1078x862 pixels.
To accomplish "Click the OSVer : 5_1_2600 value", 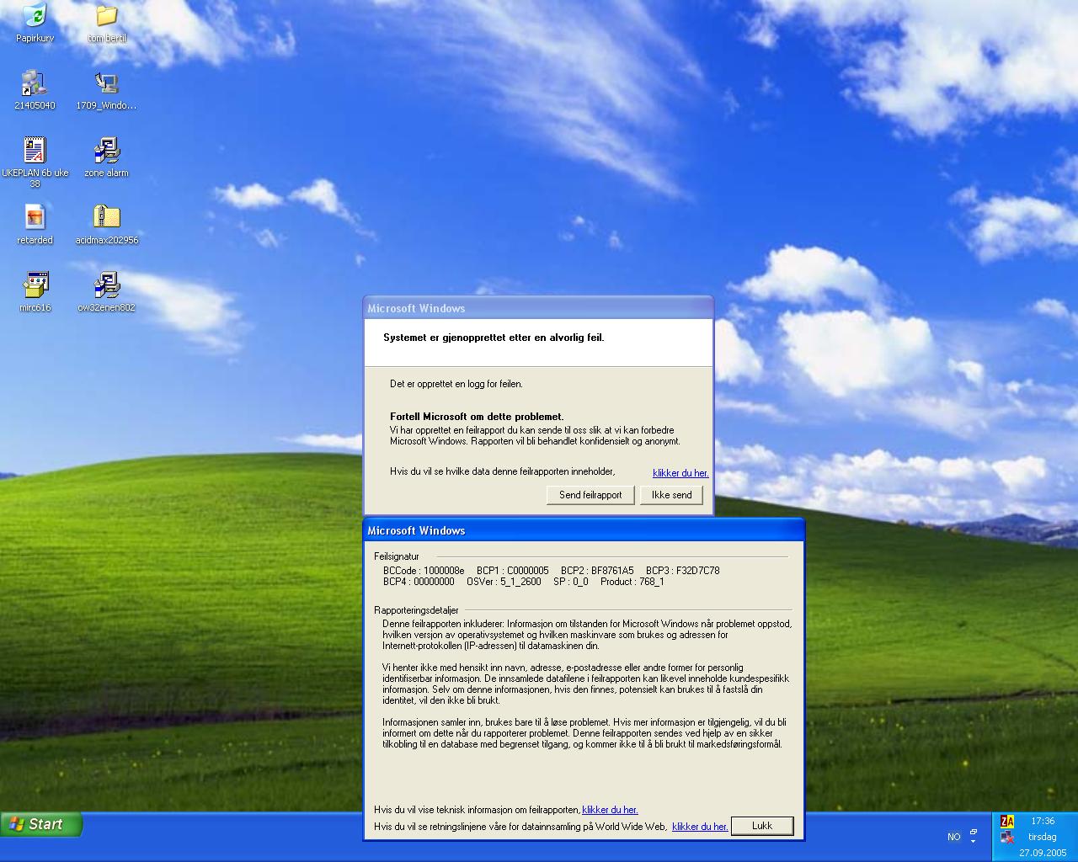I will click(x=504, y=582).
